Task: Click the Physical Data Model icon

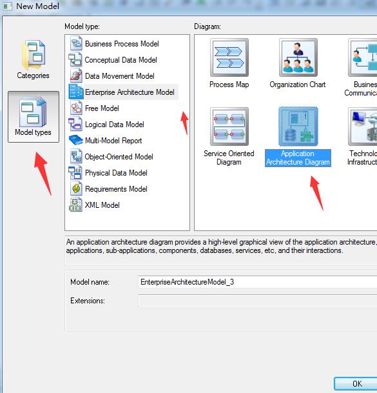Action: pos(75,173)
